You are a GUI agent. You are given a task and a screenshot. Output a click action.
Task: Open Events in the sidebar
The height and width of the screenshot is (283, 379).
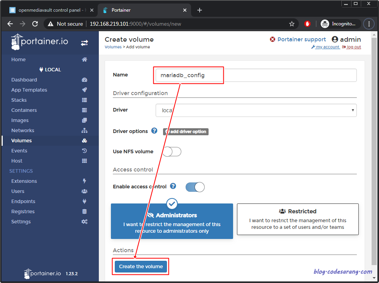coord(19,150)
